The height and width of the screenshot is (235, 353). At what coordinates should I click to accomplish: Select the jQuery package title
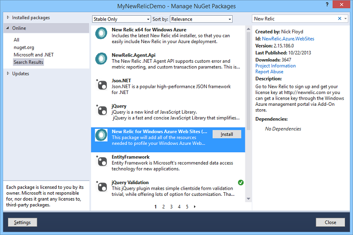[119, 106]
